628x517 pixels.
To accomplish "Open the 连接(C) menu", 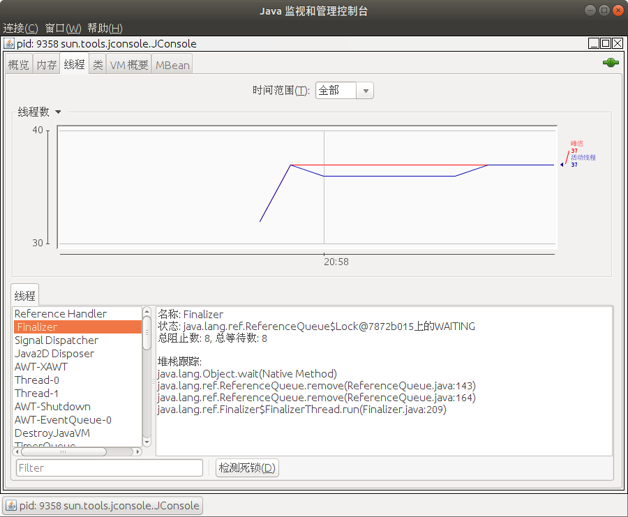I will [20, 28].
